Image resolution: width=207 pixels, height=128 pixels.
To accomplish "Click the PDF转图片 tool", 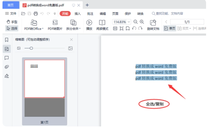I will pyautogui.click(x=55, y=25).
